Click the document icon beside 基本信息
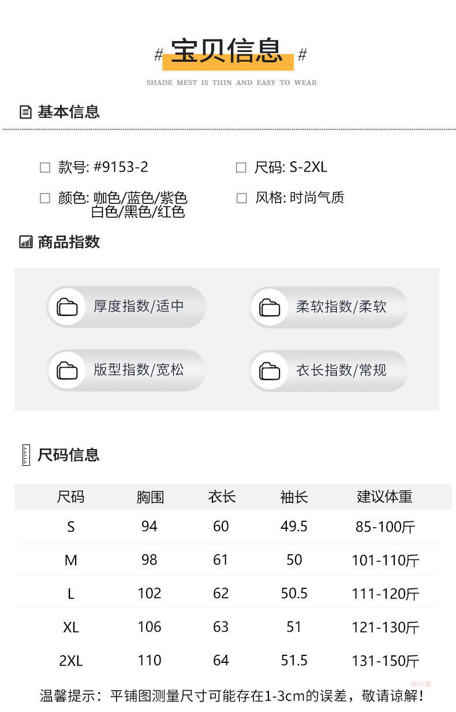456x712 pixels. 25,112
